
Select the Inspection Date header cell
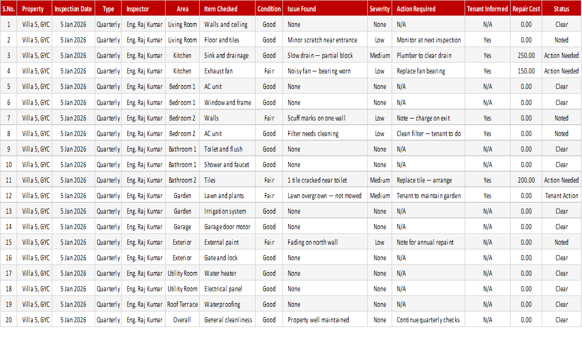(73, 9)
